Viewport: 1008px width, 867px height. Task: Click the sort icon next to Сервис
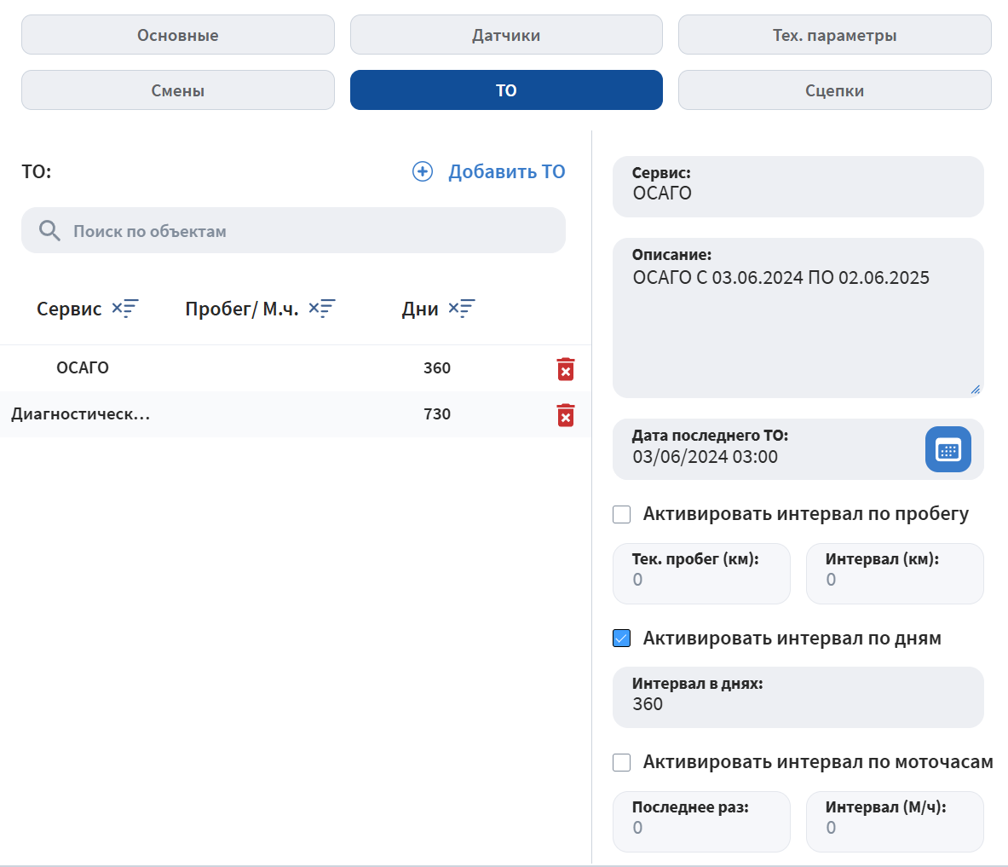125,309
